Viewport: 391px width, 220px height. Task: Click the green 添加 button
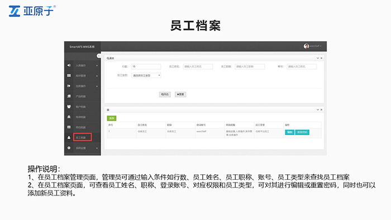click(x=112, y=118)
